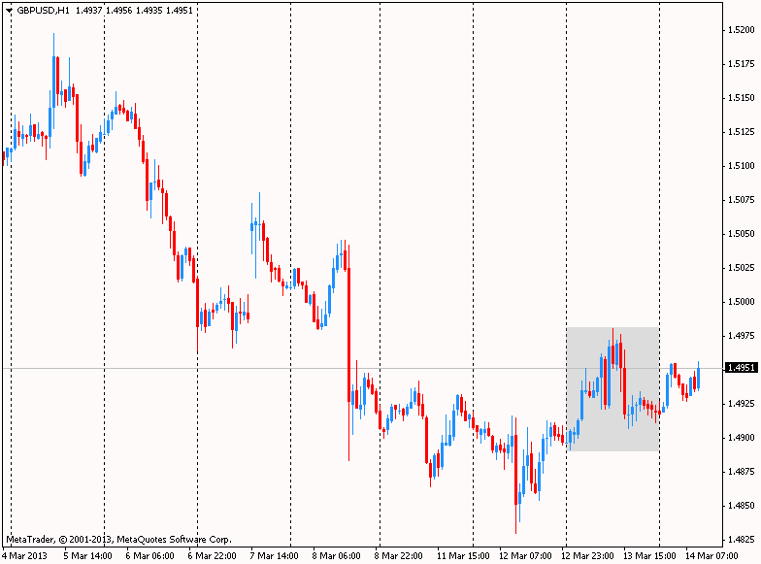Click the 7 Mar 14:00 time label
761x564 pixels.
tap(274, 555)
